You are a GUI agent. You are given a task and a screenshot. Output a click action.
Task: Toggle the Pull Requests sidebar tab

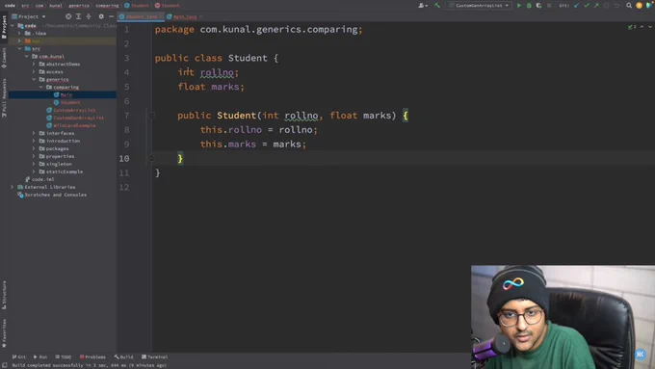(4, 97)
